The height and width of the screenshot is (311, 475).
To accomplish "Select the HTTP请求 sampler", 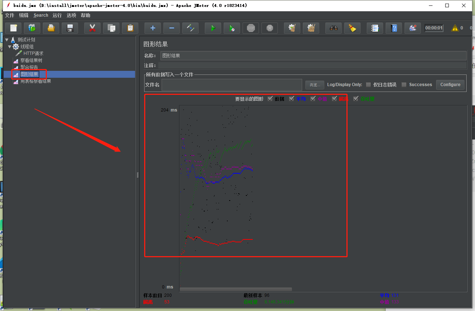I will point(33,53).
